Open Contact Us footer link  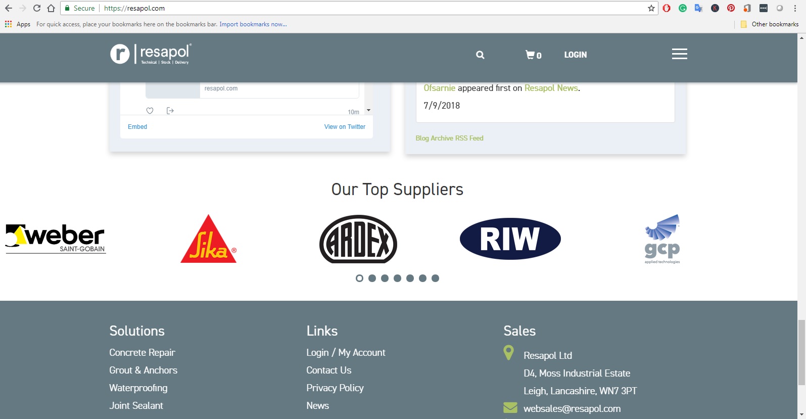pyautogui.click(x=328, y=370)
